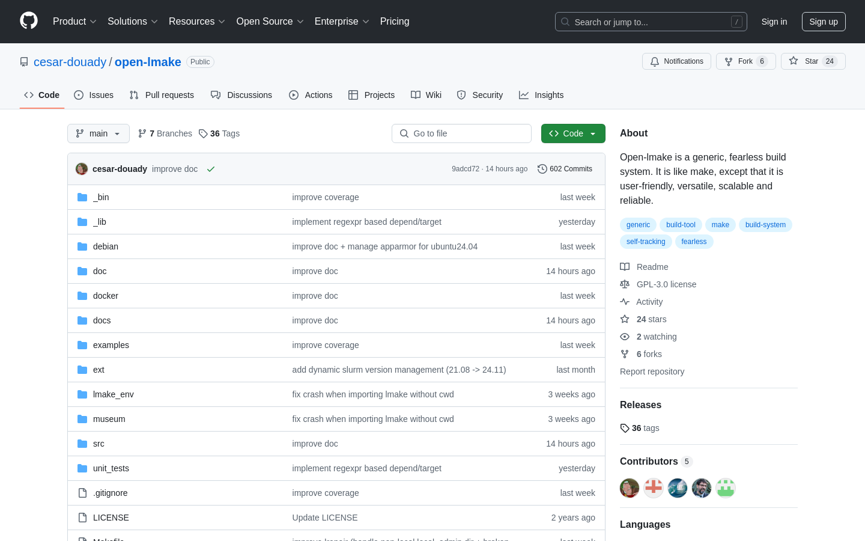Switch to the Pull requests tab
Viewport: 865px width, 541px height.
(x=162, y=95)
